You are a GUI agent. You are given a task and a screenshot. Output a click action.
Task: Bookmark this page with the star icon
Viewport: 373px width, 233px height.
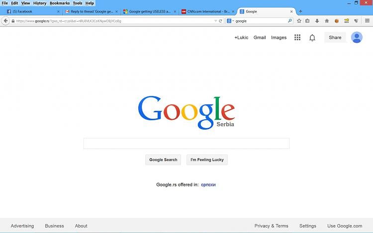coord(299,21)
